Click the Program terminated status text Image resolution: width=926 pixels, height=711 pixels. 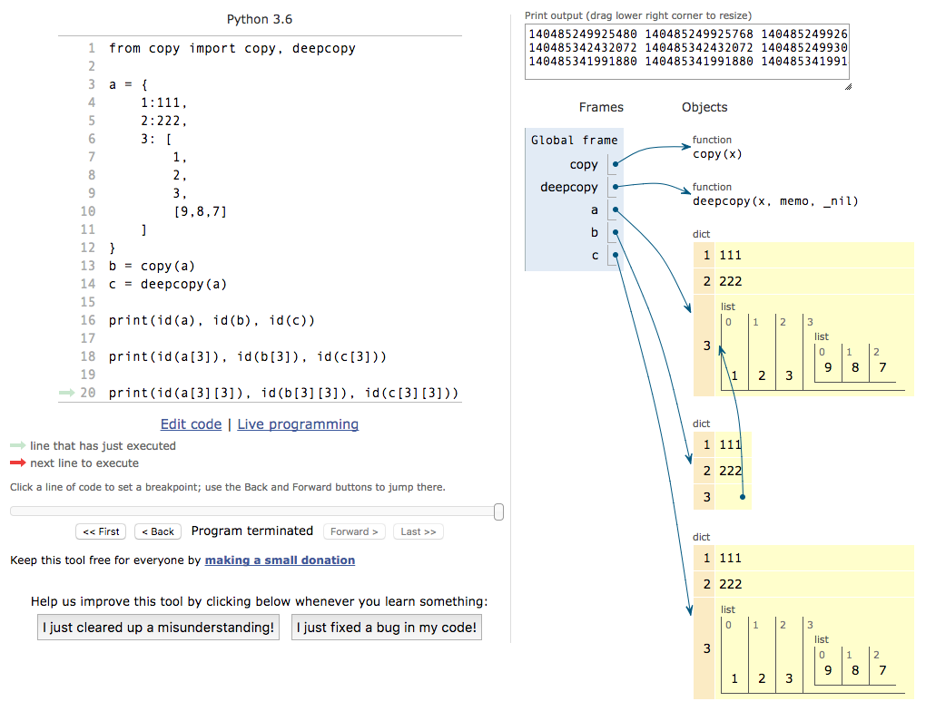click(252, 531)
